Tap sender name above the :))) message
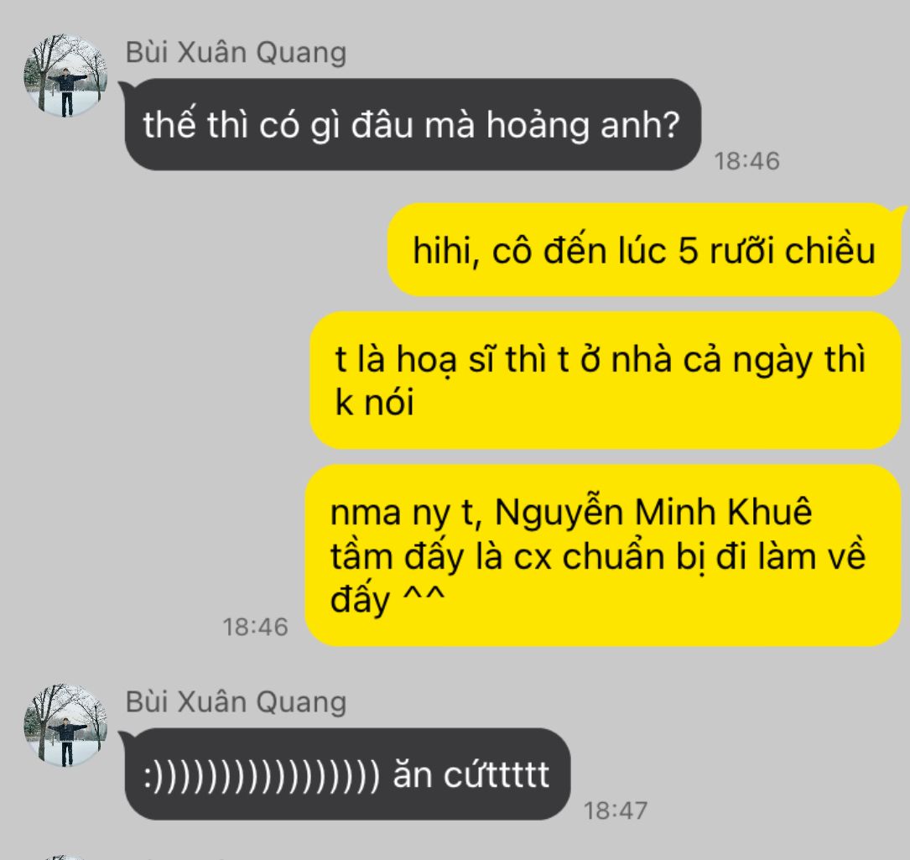This screenshot has width=910, height=860. pos(237,701)
